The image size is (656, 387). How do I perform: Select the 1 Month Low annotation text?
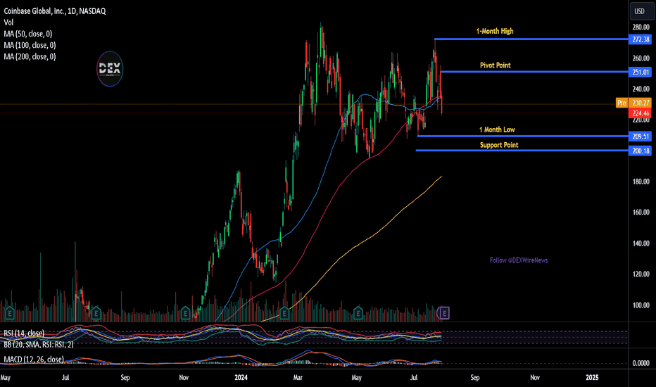497,129
